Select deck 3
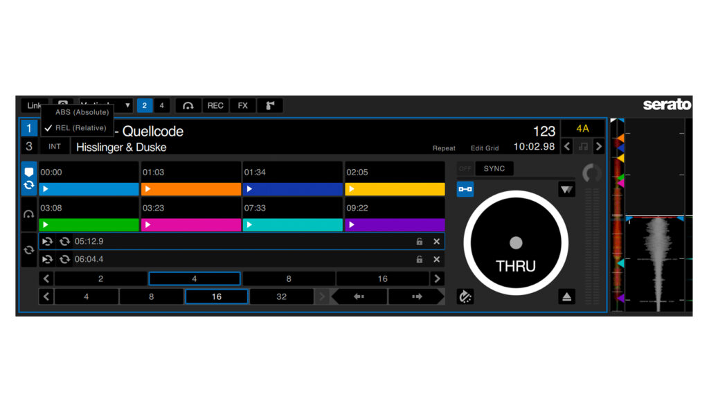 [x=29, y=146]
